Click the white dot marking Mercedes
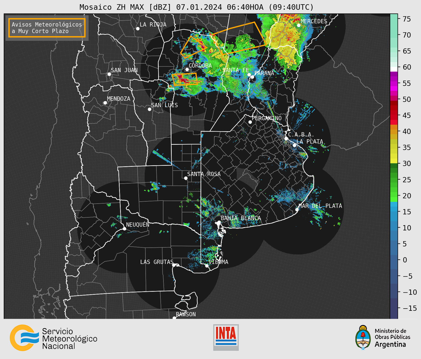The height and width of the screenshot is (359, 421). 299,25
